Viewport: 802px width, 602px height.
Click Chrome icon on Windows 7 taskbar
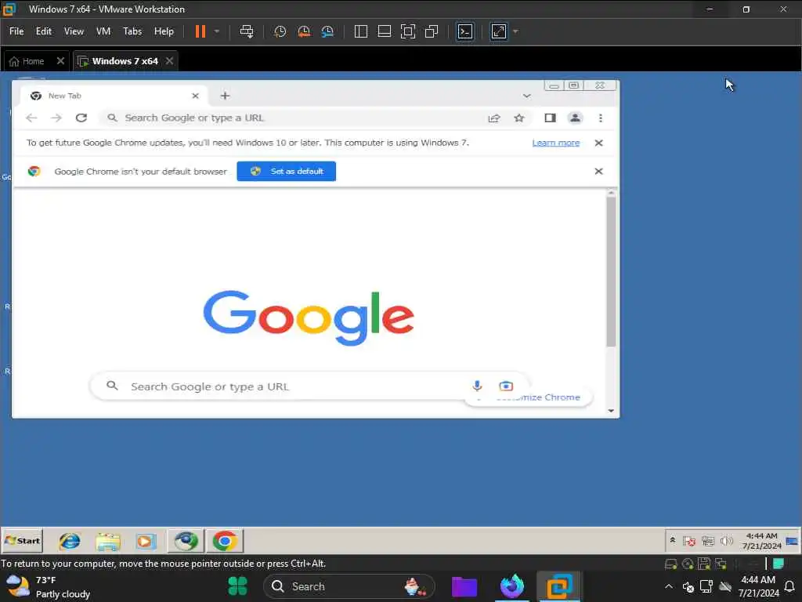(x=225, y=541)
